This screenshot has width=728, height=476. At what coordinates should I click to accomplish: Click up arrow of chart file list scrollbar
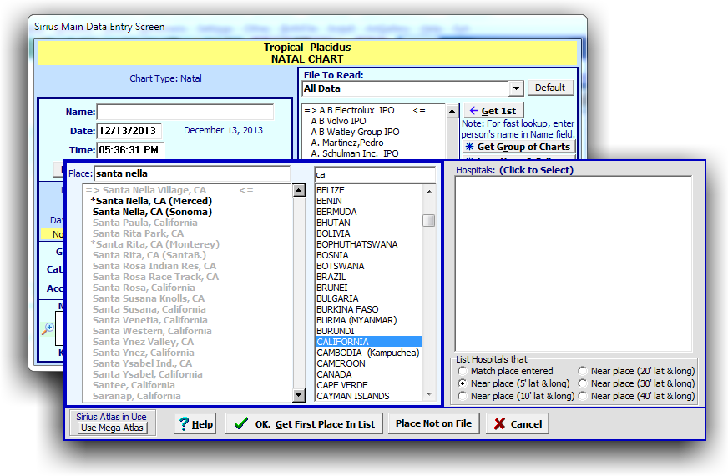452,110
